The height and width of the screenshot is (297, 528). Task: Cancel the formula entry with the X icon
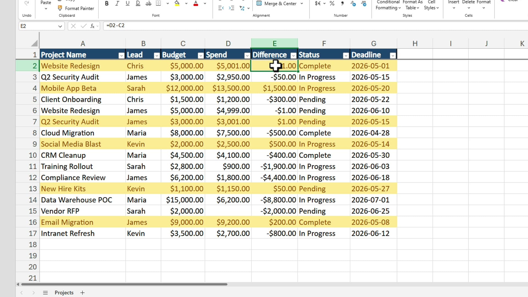(x=73, y=26)
